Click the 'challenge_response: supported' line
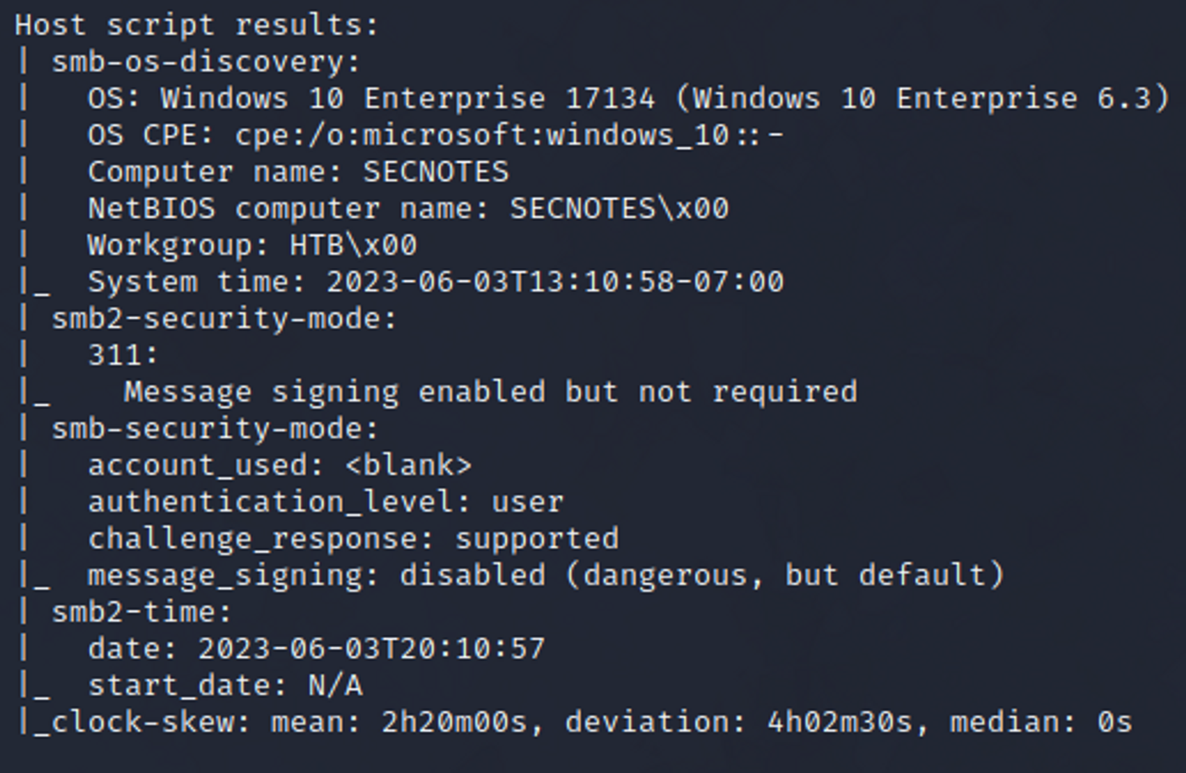 353,539
